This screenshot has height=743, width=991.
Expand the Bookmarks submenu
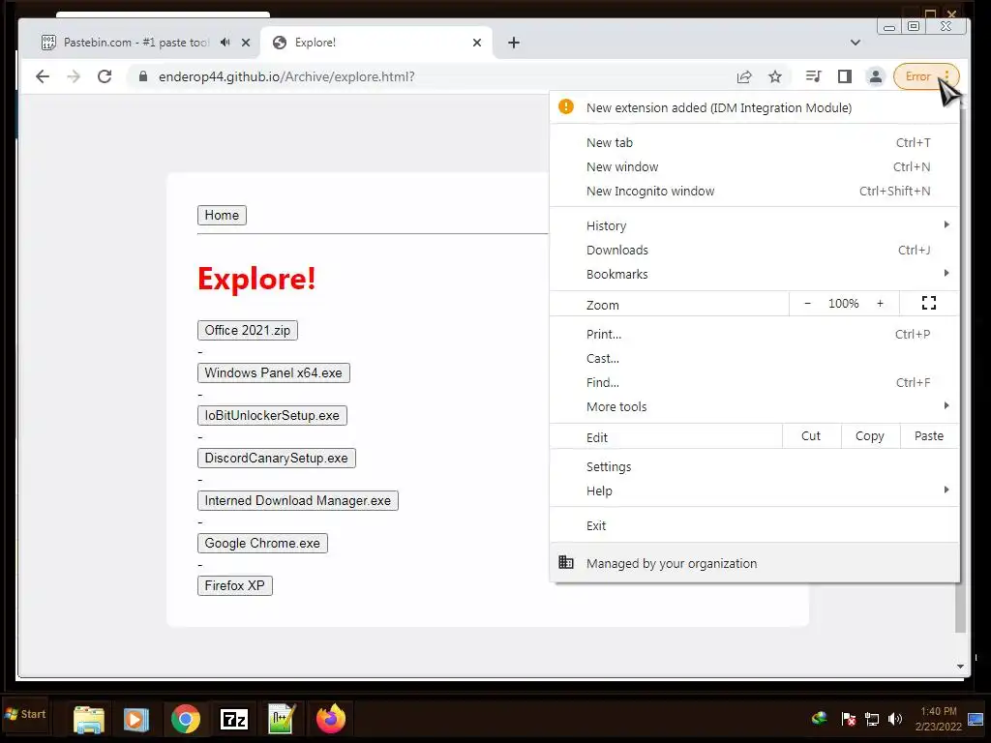point(755,274)
